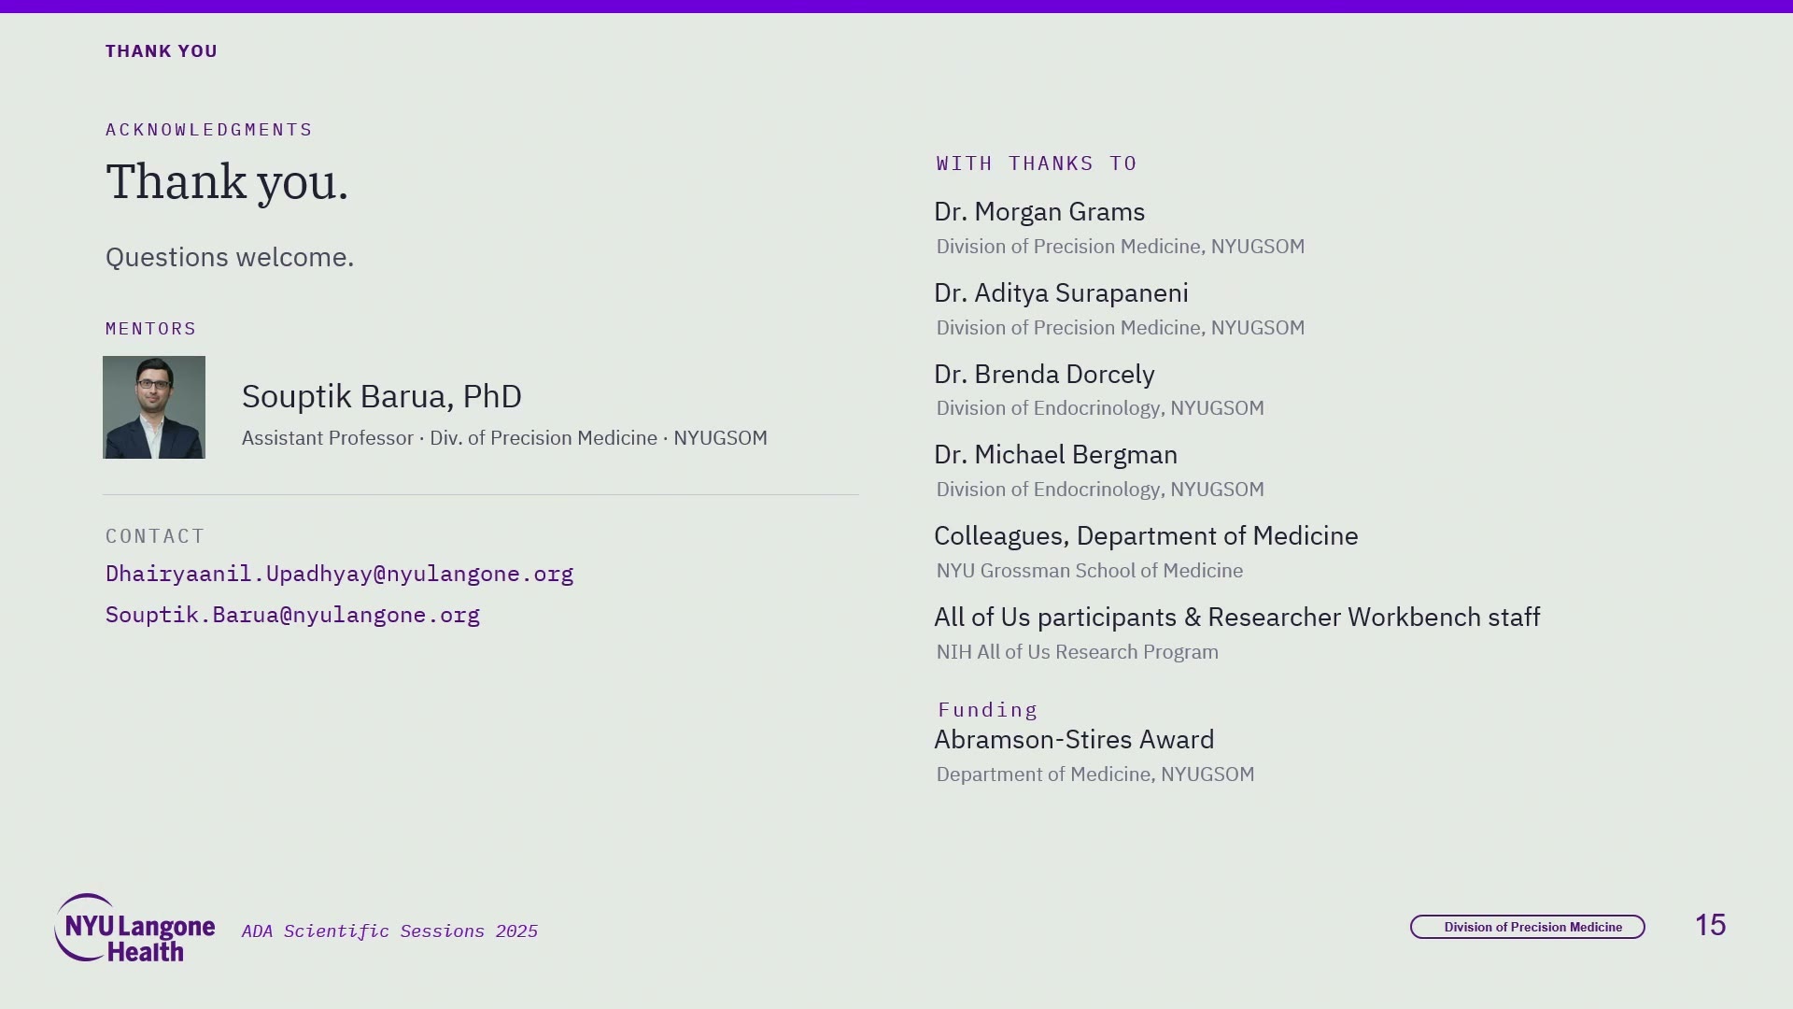Click 'NIH All of Us Research Program'
The height and width of the screenshot is (1009, 1793).
click(1078, 652)
